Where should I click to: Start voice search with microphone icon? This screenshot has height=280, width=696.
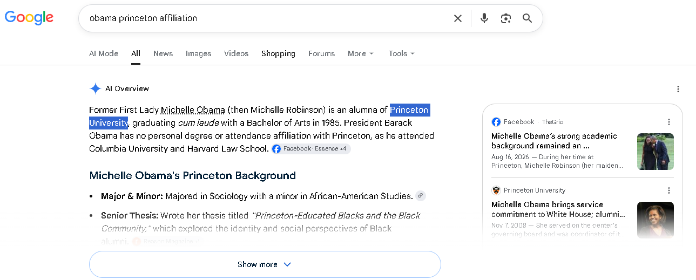click(484, 18)
